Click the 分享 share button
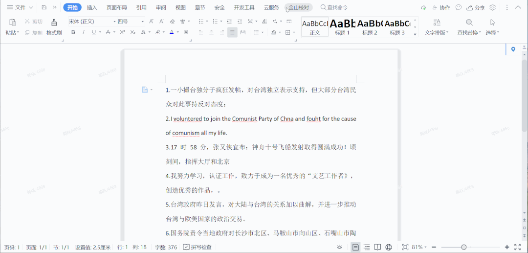 tap(476, 7)
